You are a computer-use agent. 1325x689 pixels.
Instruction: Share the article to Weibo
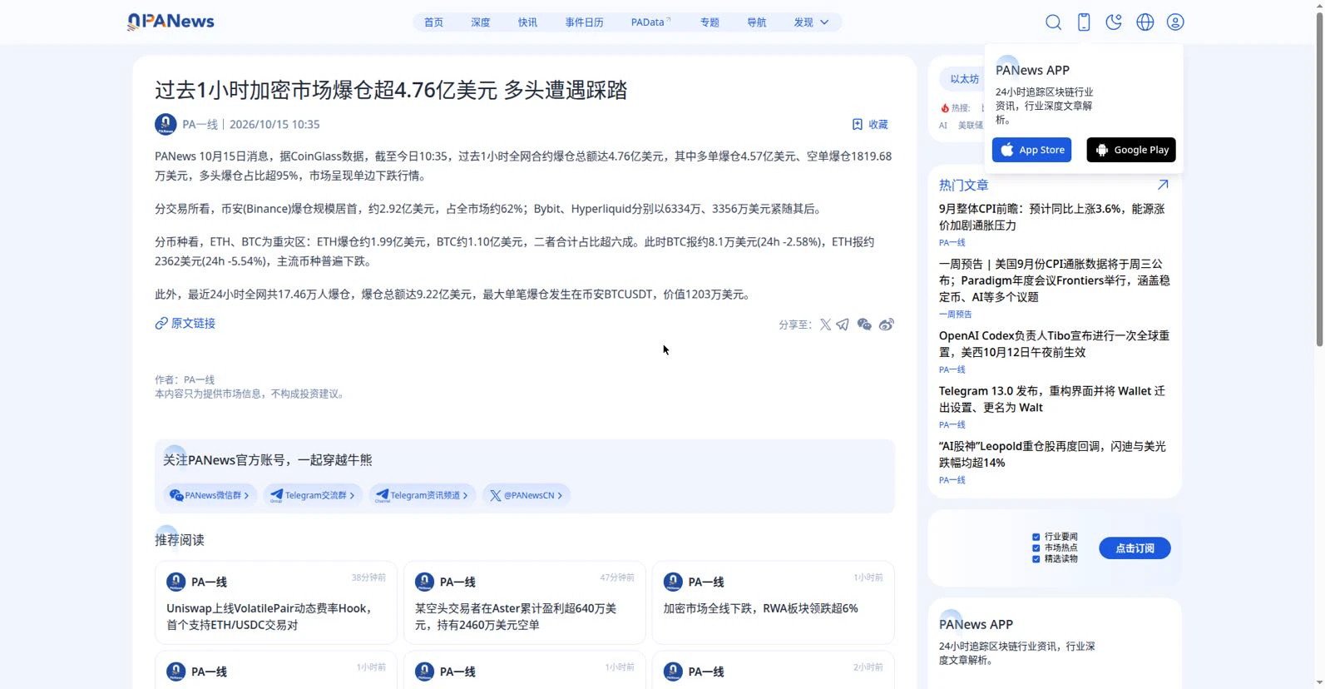[x=887, y=325]
